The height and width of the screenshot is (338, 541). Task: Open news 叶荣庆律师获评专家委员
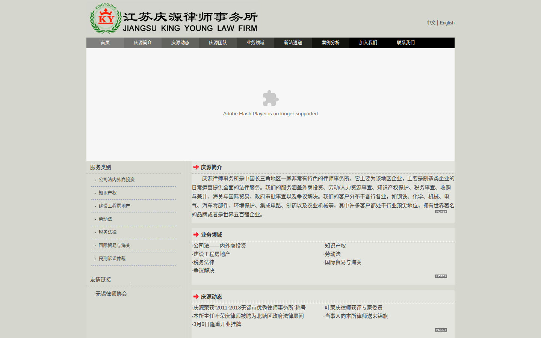(x=354, y=308)
